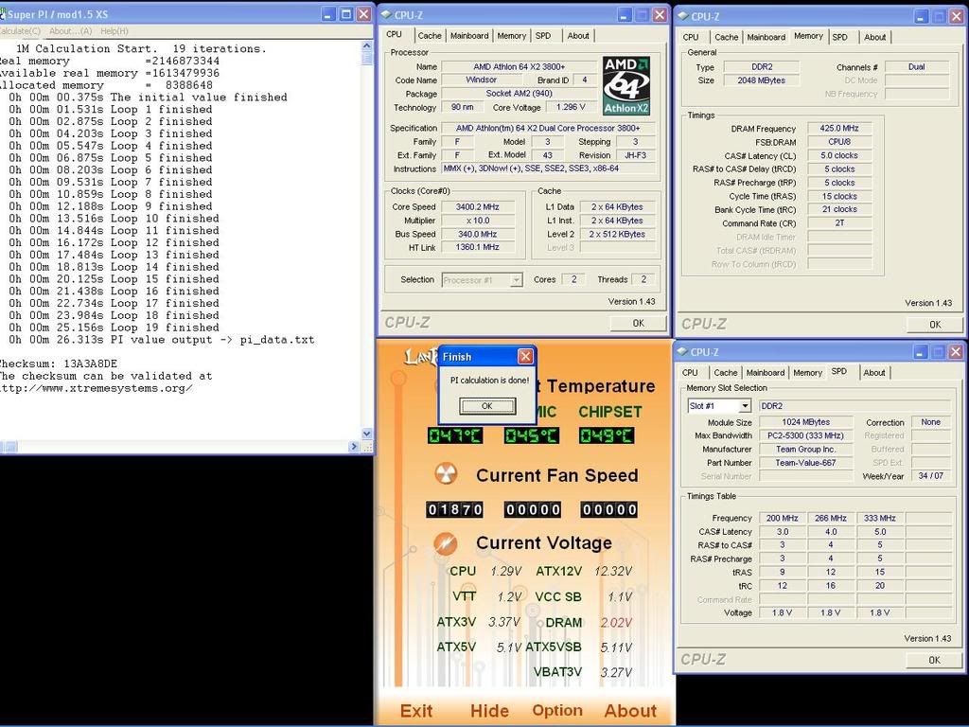Viewport: 969px width, 727px height.
Task: Click the AMD Athlon 64 X2 logo
Action: coord(625,85)
